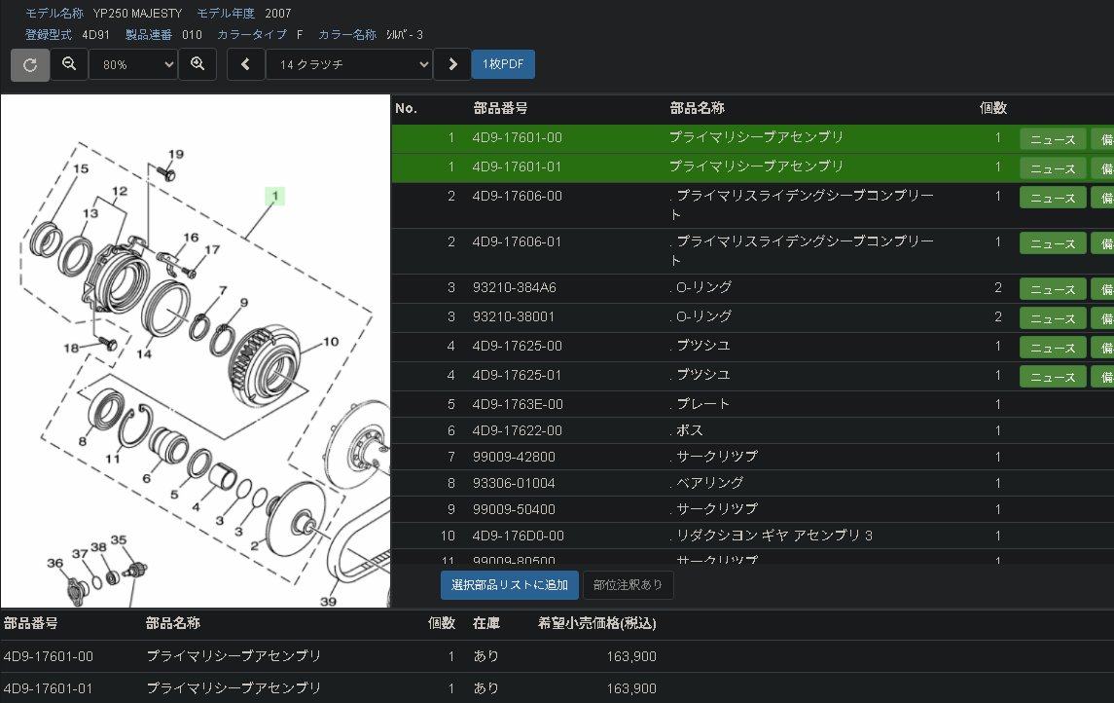Select bottom table row 4D9-17601-00
Viewport: 1114px width, 703px height.
(557, 656)
